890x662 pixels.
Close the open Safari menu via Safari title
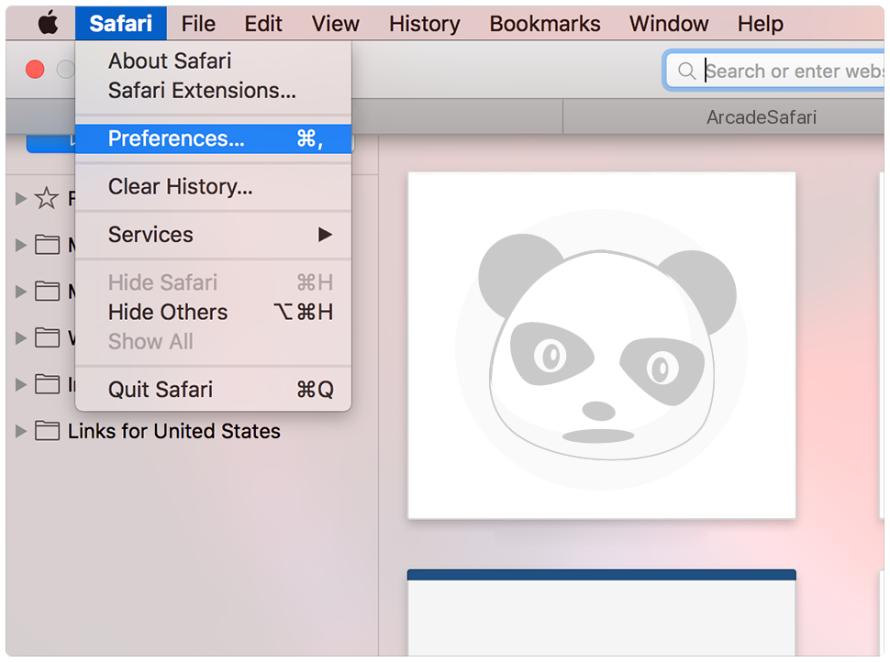click(120, 23)
